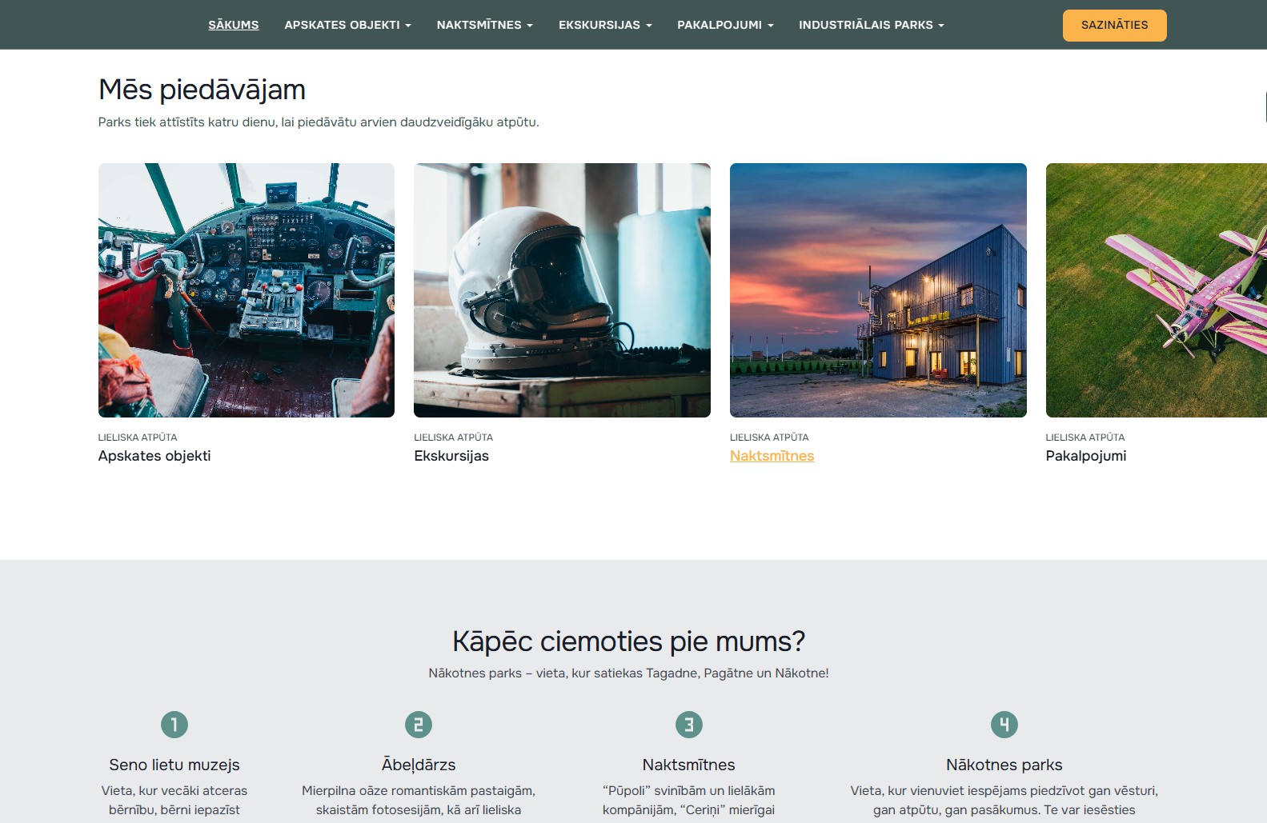Click the pink biplane aerial photo
Image resolution: width=1267 pixels, height=823 pixels.
click(x=1156, y=290)
